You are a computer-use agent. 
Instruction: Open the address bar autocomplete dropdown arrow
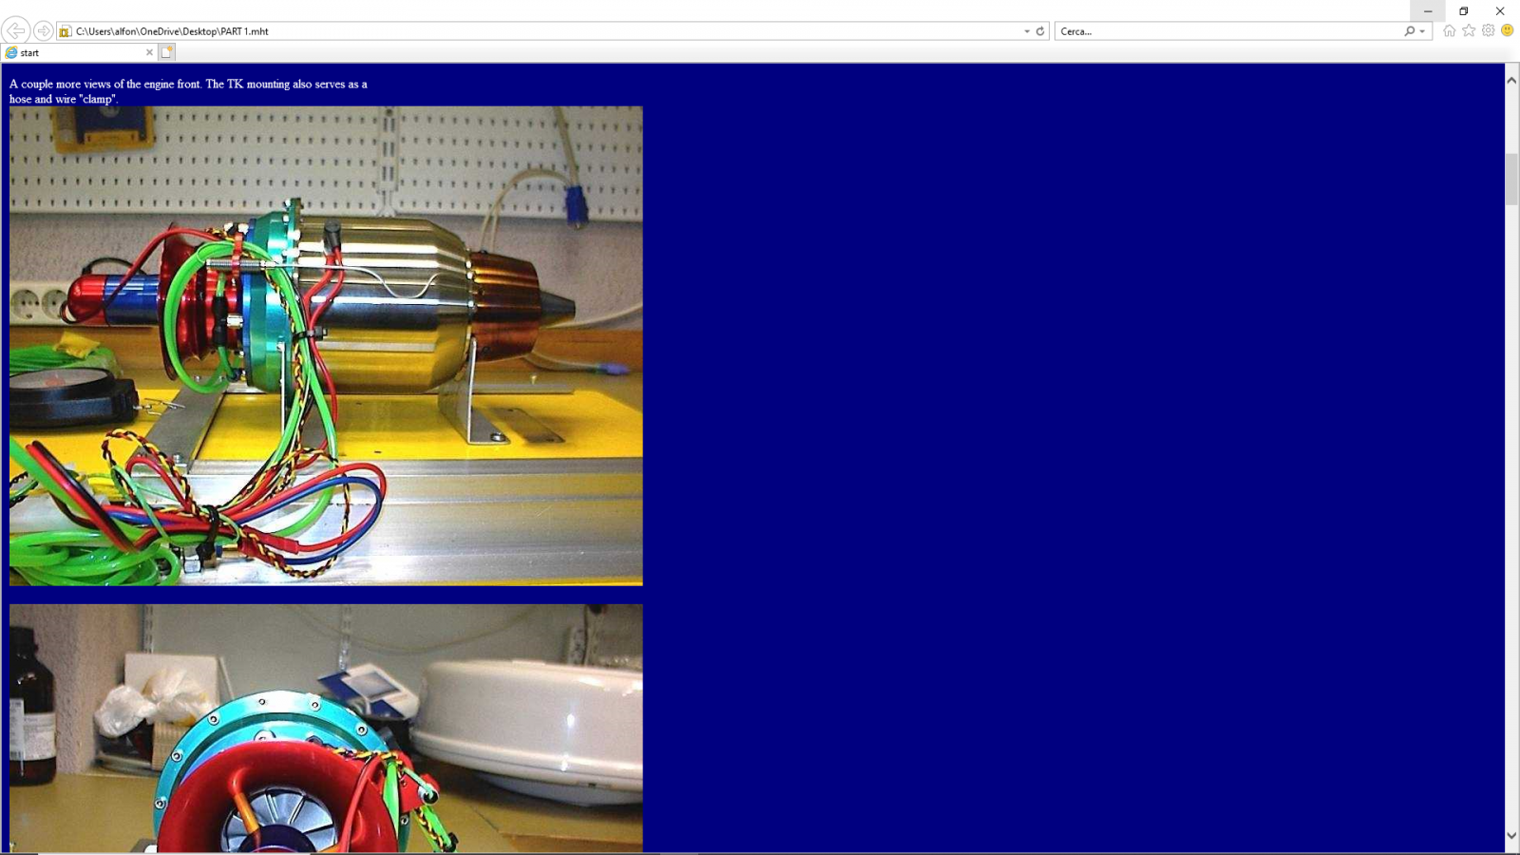[1027, 31]
